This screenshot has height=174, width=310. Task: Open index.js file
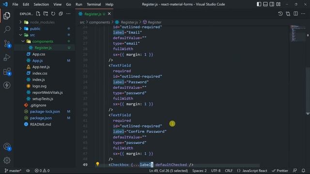pyautogui.click(x=39, y=80)
